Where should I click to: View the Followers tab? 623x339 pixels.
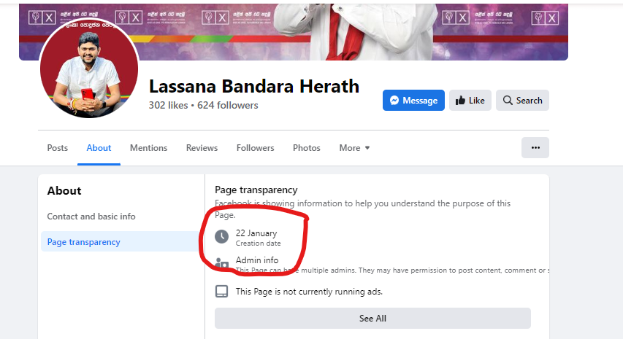point(255,148)
